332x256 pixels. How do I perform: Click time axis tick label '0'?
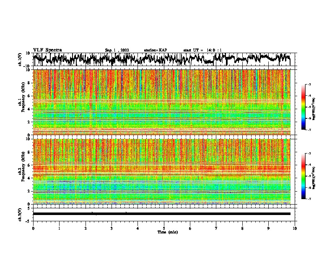[33, 228]
